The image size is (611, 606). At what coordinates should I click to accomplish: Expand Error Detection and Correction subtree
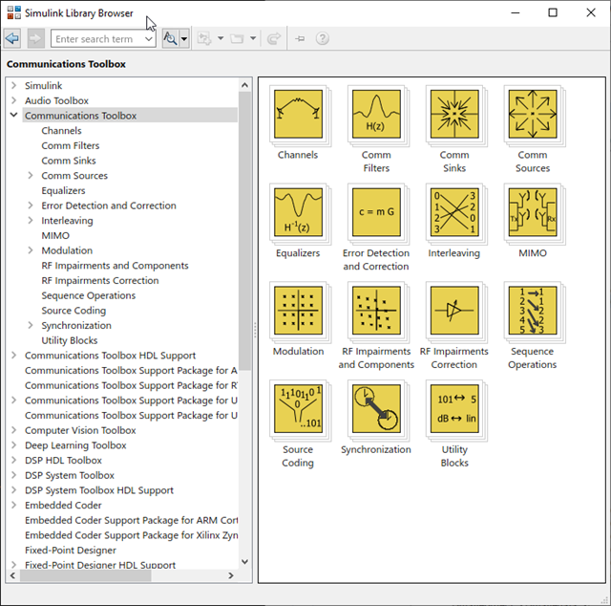(x=31, y=206)
